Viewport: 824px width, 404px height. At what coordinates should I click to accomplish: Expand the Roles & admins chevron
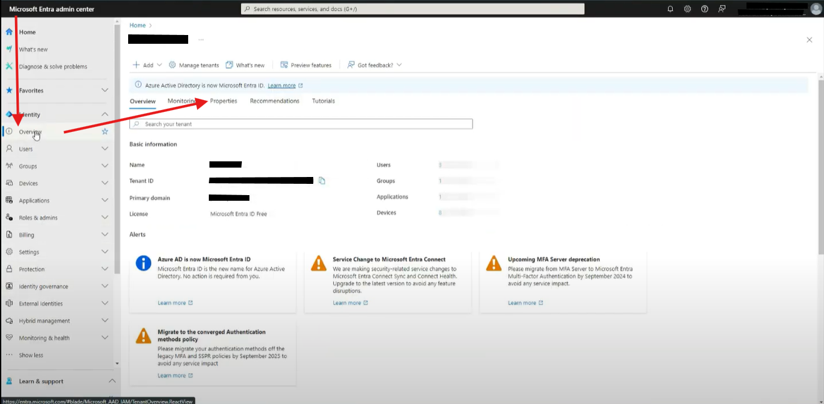pos(105,218)
